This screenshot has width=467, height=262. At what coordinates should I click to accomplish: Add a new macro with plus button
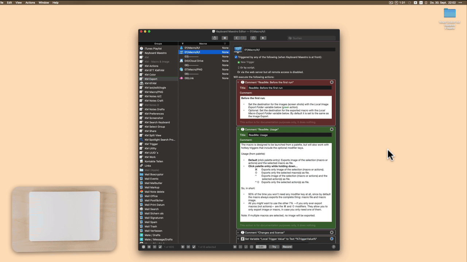[183, 247]
